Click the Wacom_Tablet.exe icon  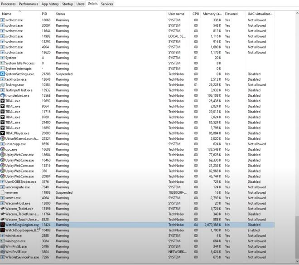click(2, 209)
